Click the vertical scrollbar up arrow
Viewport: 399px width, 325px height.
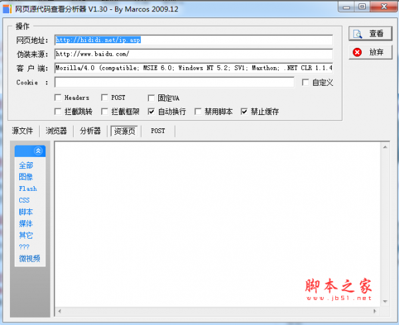tap(385, 147)
